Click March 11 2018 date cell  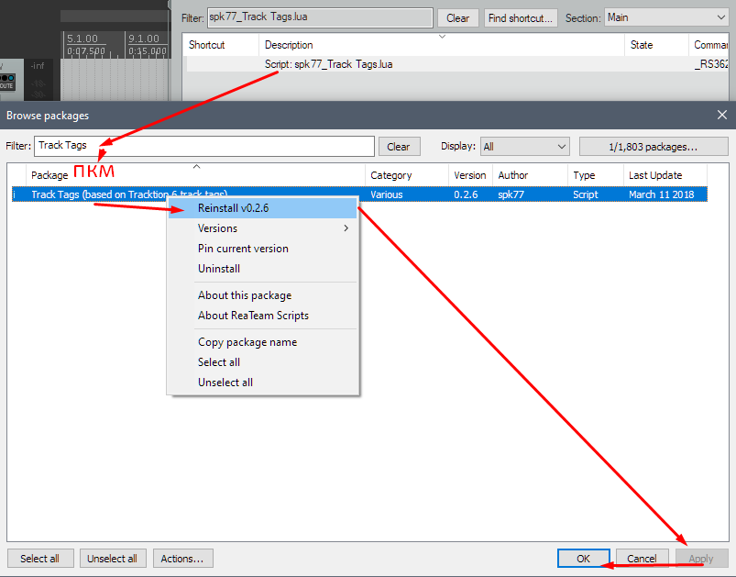click(662, 194)
